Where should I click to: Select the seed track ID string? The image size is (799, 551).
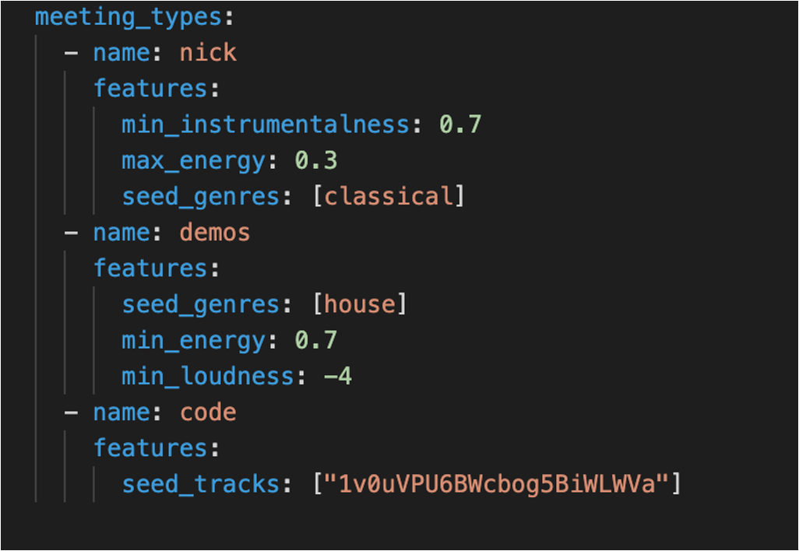[x=497, y=484]
